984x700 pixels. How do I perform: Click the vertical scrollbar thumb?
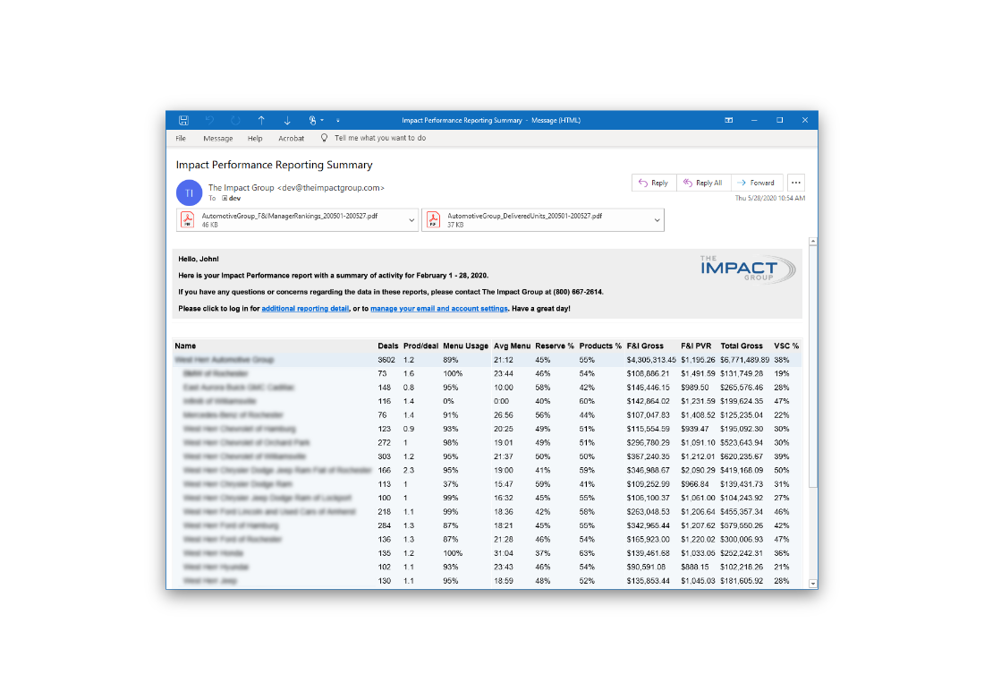(813, 367)
